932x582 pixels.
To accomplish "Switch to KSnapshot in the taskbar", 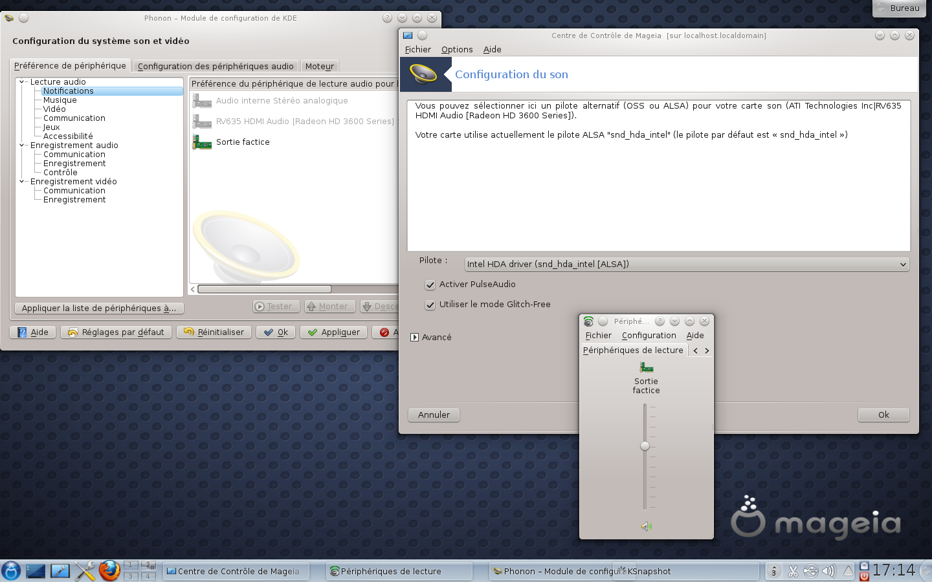I will [686, 571].
